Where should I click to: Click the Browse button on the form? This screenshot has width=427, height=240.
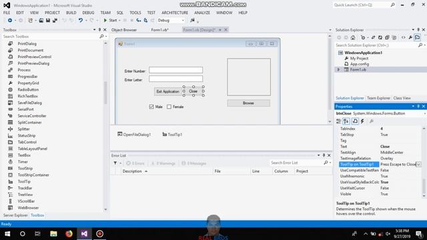click(248, 103)
